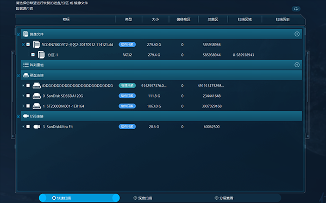Click the 软件只读 badge of SanDiskUltra Fit

[127, 126]
